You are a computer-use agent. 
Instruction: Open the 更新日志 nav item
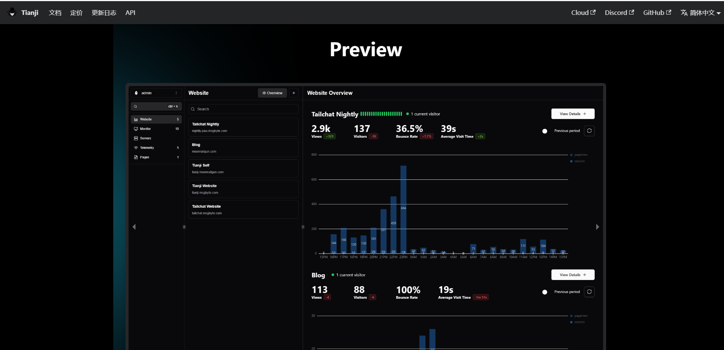[x=104, y=13]
